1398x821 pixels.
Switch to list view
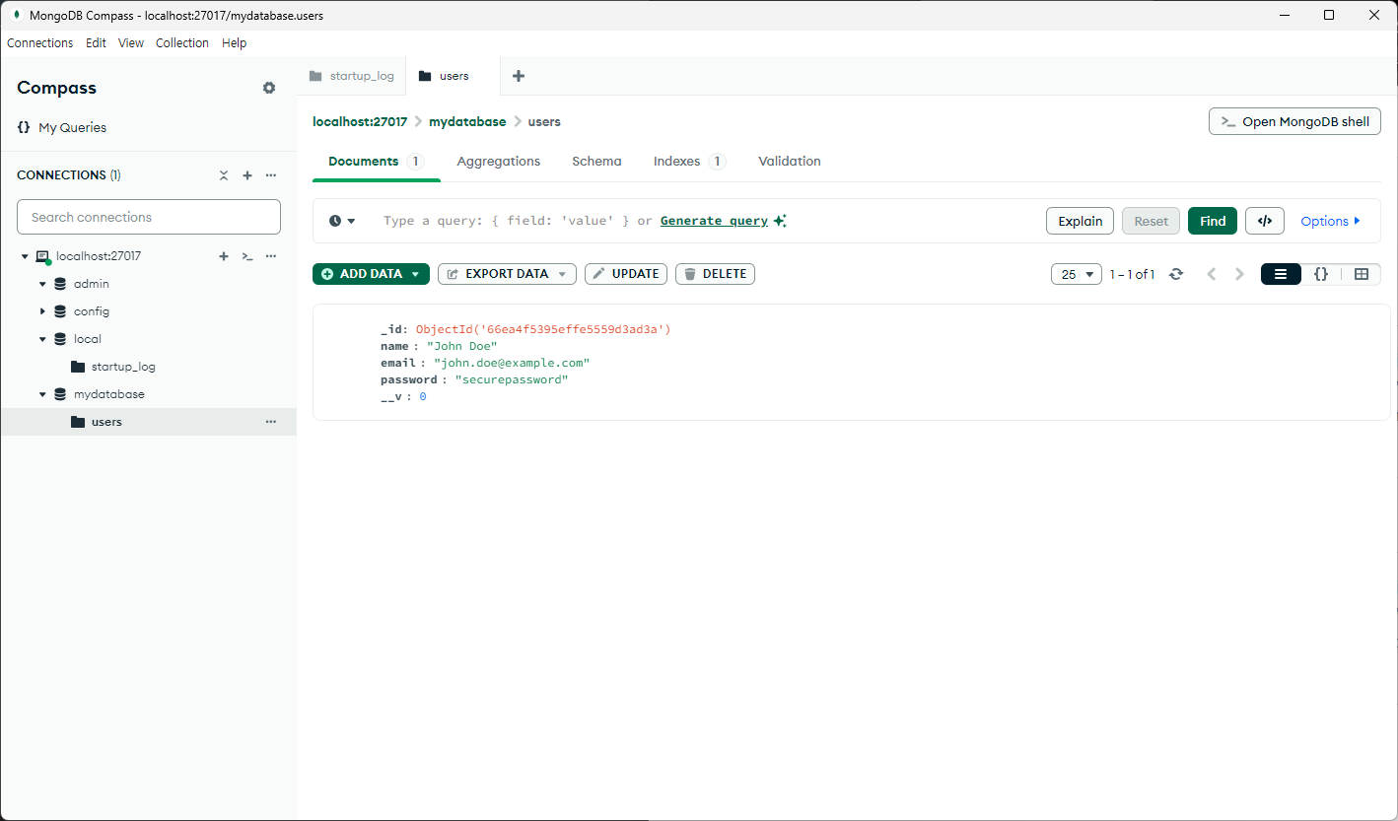point(1281,274)
